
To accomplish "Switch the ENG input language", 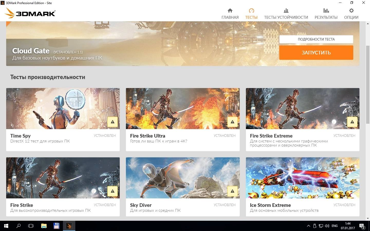I will [x=335, y=226].
